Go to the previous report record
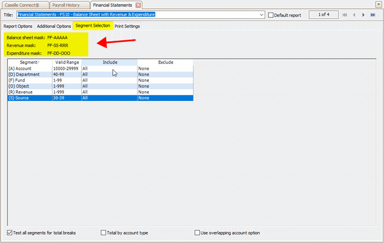The image size is (384, 243). pyautogui.click(x=353, y=15)
